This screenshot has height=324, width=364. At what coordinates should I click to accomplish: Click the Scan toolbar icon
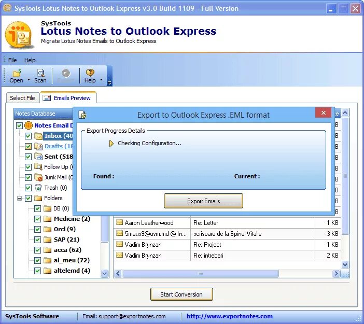tap(40, 73)
